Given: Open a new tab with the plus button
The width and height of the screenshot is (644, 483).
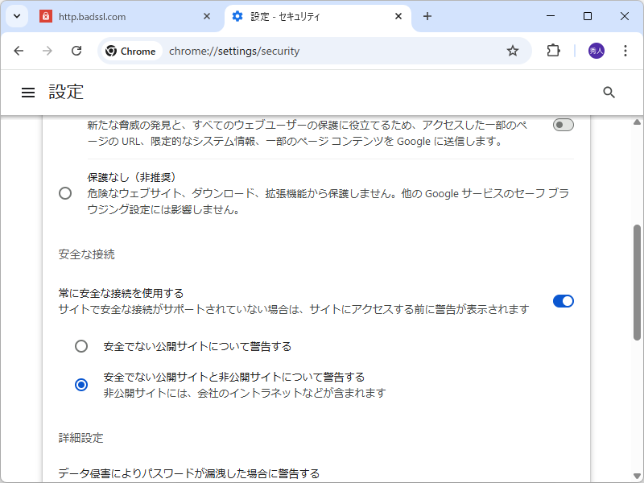Looking at the screenshot, I should point(427,16).
